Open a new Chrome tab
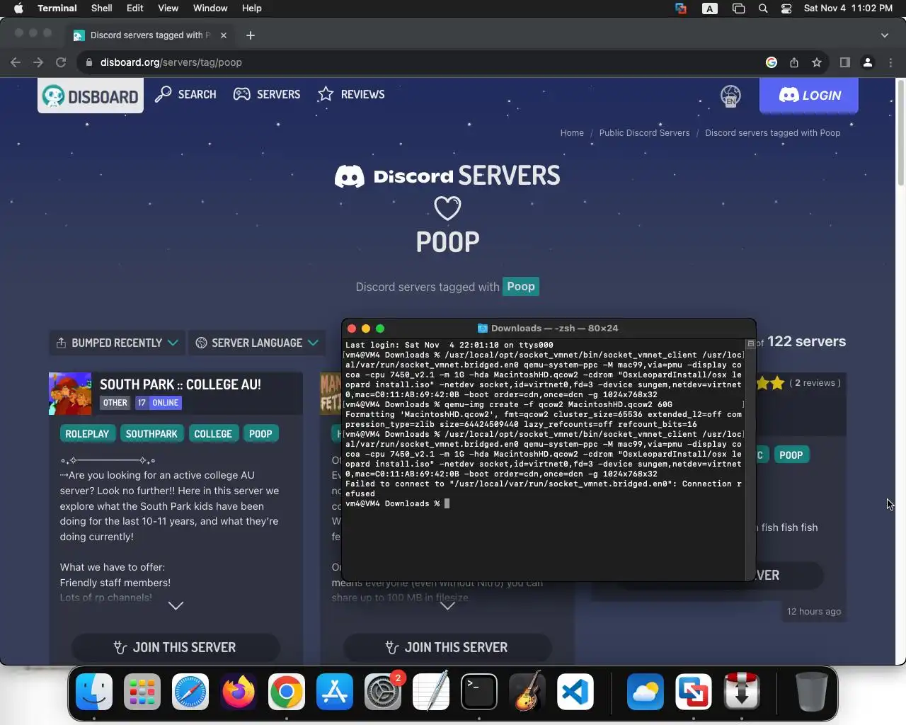 [x=251, y=35]
